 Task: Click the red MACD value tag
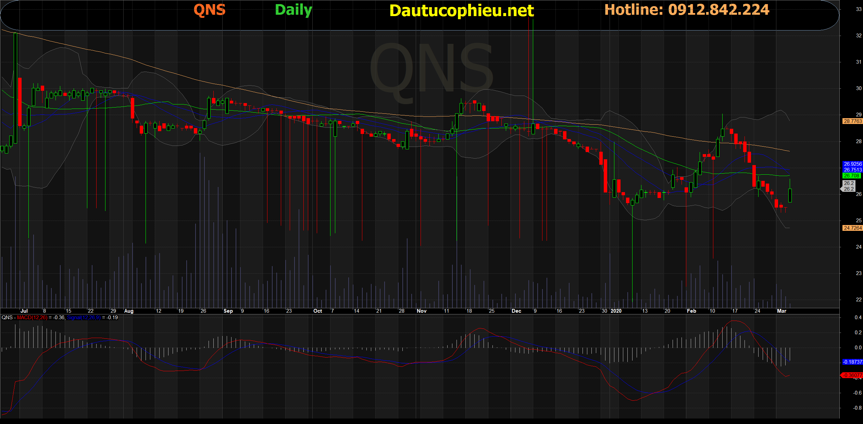852,375
